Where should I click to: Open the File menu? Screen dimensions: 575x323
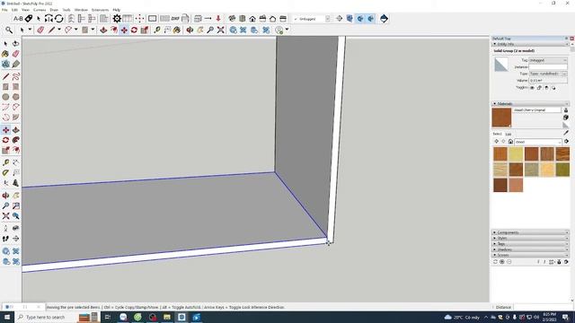(x=4, y=10)
